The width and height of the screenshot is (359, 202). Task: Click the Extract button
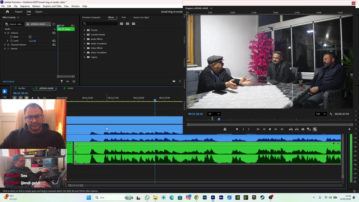297,129
